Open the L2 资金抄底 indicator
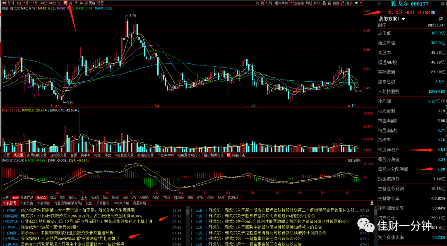Image resolution: width=447 pixels, height=246 pixels. (x=236, y=155)
